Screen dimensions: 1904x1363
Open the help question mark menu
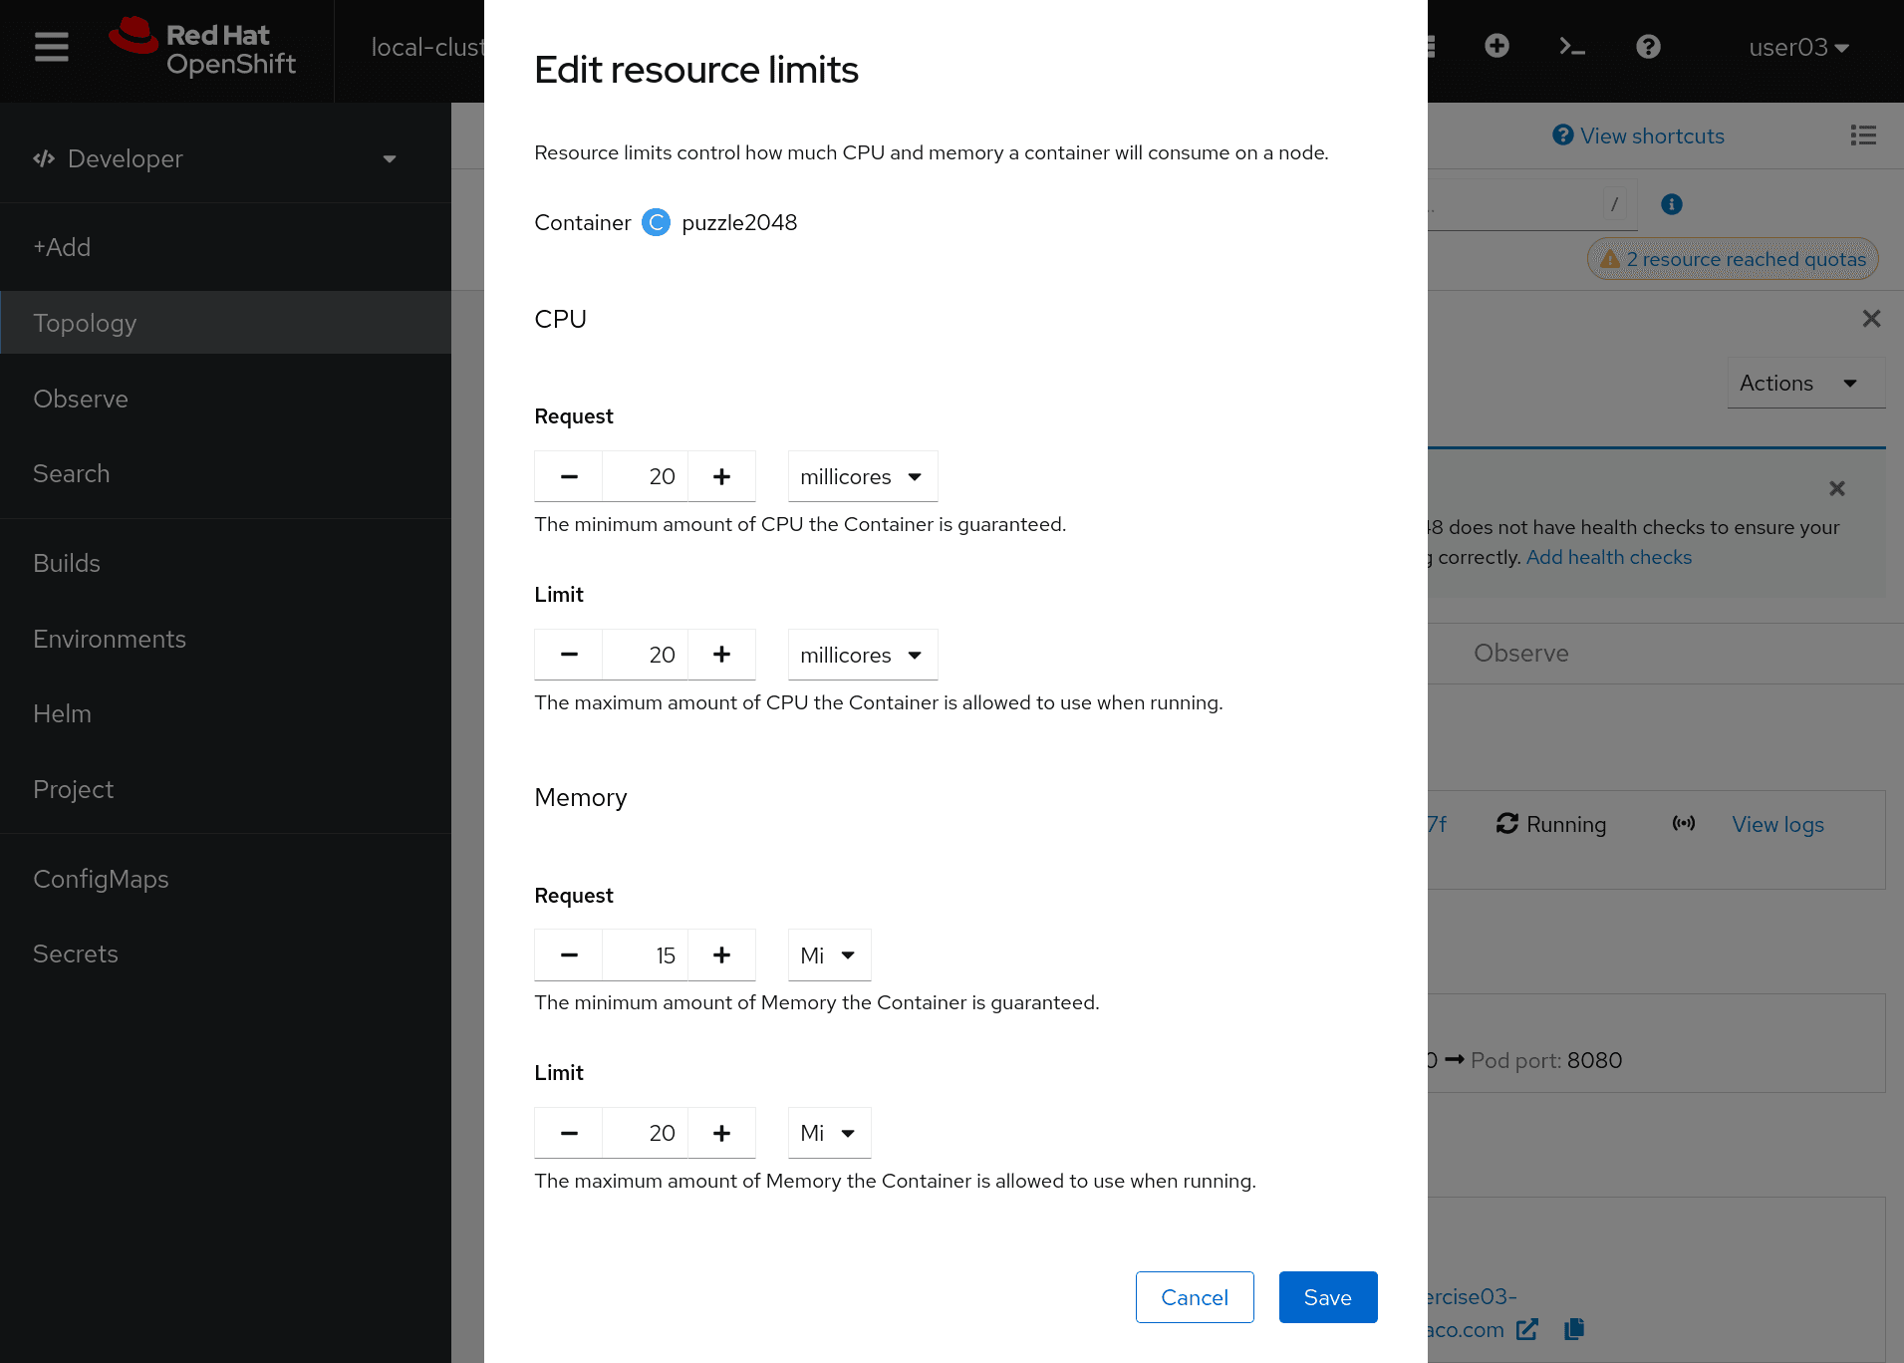click(x=1648, y=47)
